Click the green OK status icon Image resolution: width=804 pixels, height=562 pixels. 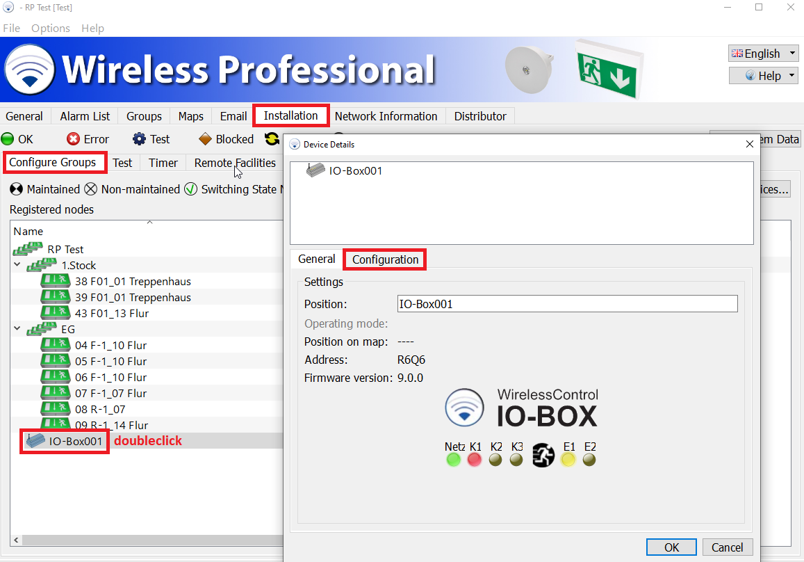click(8, 139)
